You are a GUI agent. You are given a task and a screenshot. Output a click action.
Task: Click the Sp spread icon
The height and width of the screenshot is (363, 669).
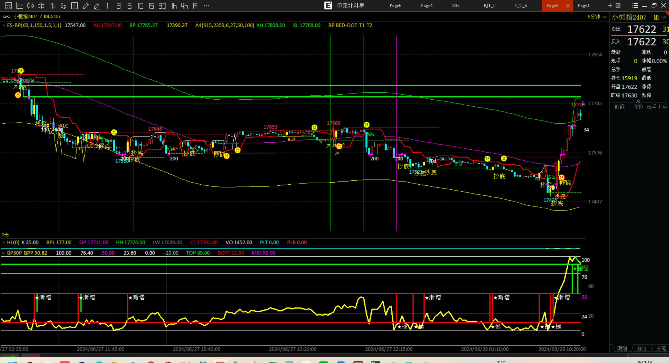(x=64, y=5)
